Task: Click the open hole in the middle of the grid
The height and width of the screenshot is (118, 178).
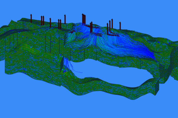Action: tap(109, 73)
